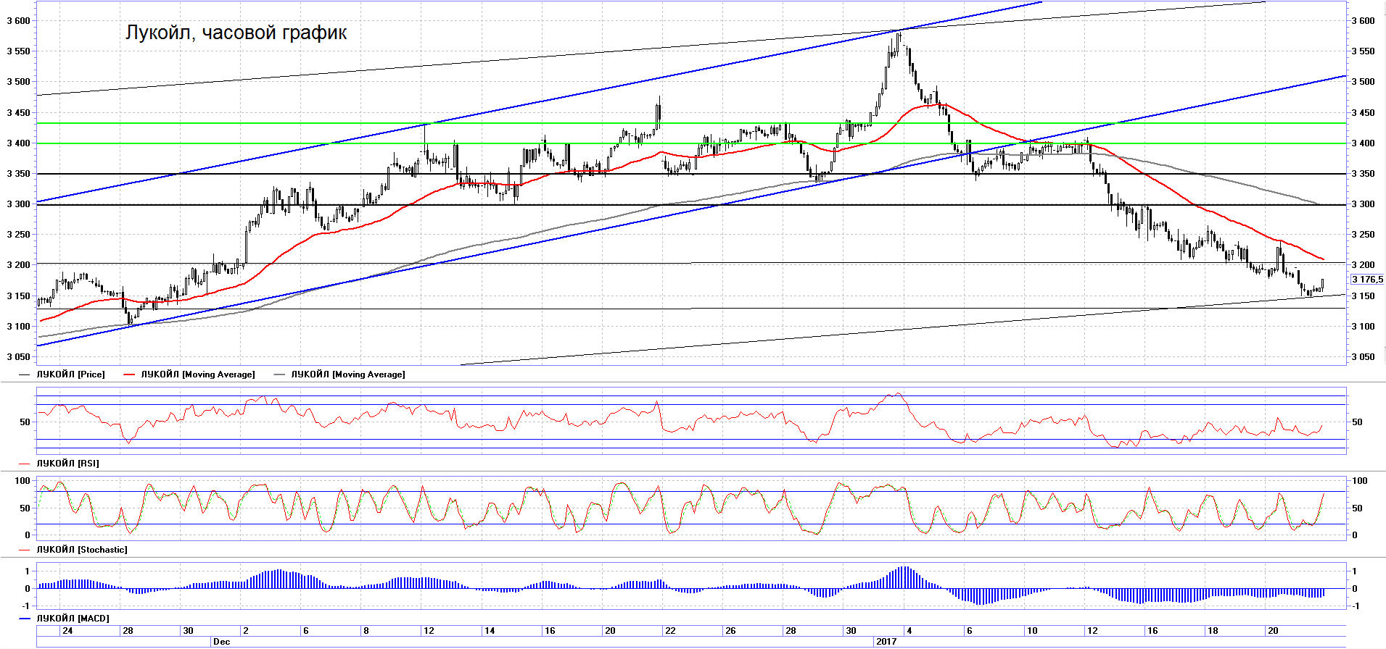
Task: Click '100' on the left Stochastic axis
Action: (x=22, y=481)
